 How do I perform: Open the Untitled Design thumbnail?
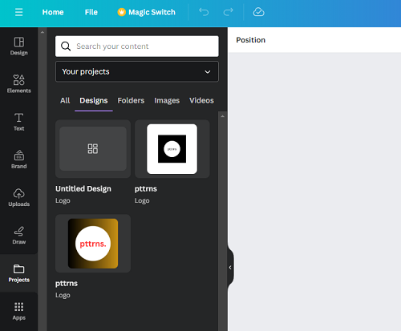(93, 149)
